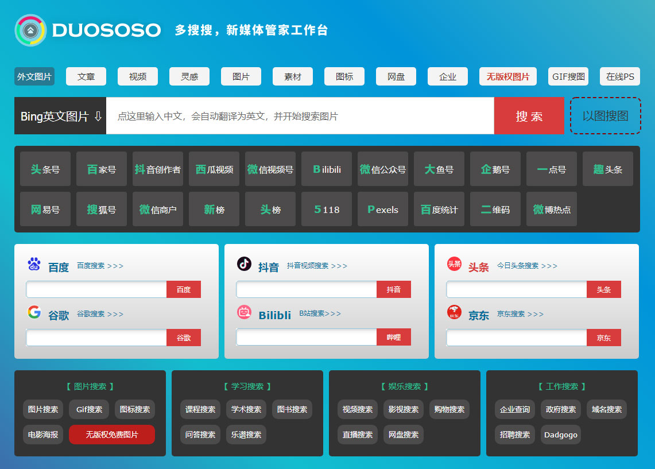Screen dimensions: 655x469
Task: Open the 百度统计 shortcut tile
Action: [x=439, y=209]
